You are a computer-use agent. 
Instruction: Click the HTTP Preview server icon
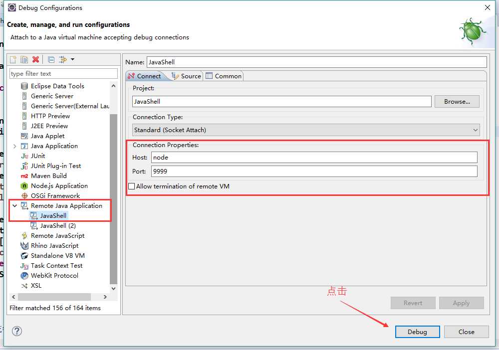[24, 116]
